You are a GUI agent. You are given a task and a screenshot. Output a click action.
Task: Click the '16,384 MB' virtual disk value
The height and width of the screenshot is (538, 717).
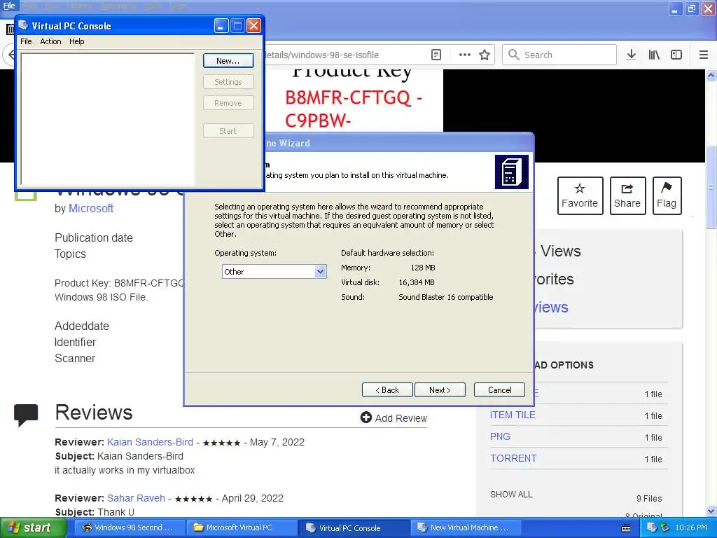click(416, 282)
